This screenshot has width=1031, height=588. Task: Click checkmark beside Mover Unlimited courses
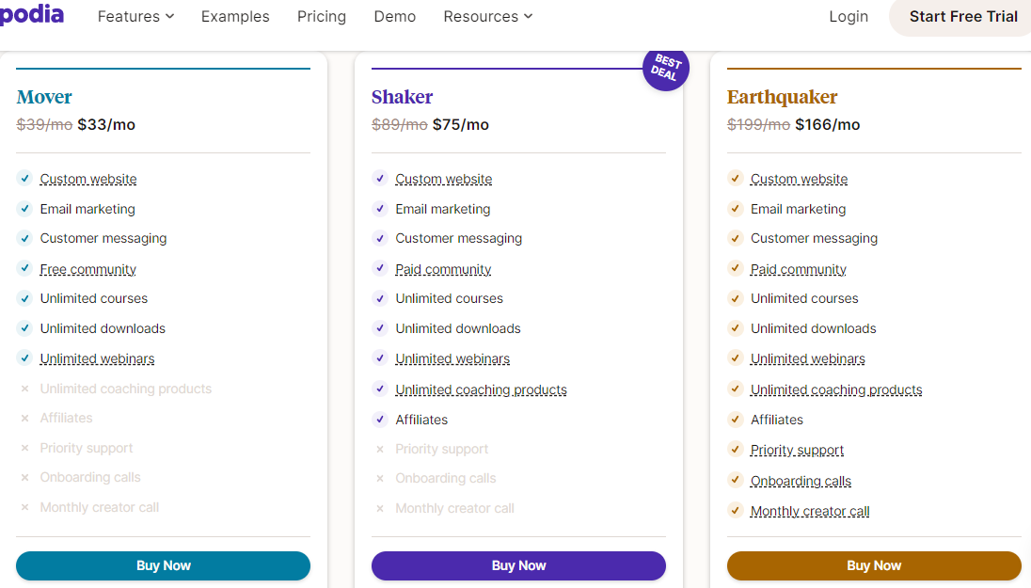[24, 298]
